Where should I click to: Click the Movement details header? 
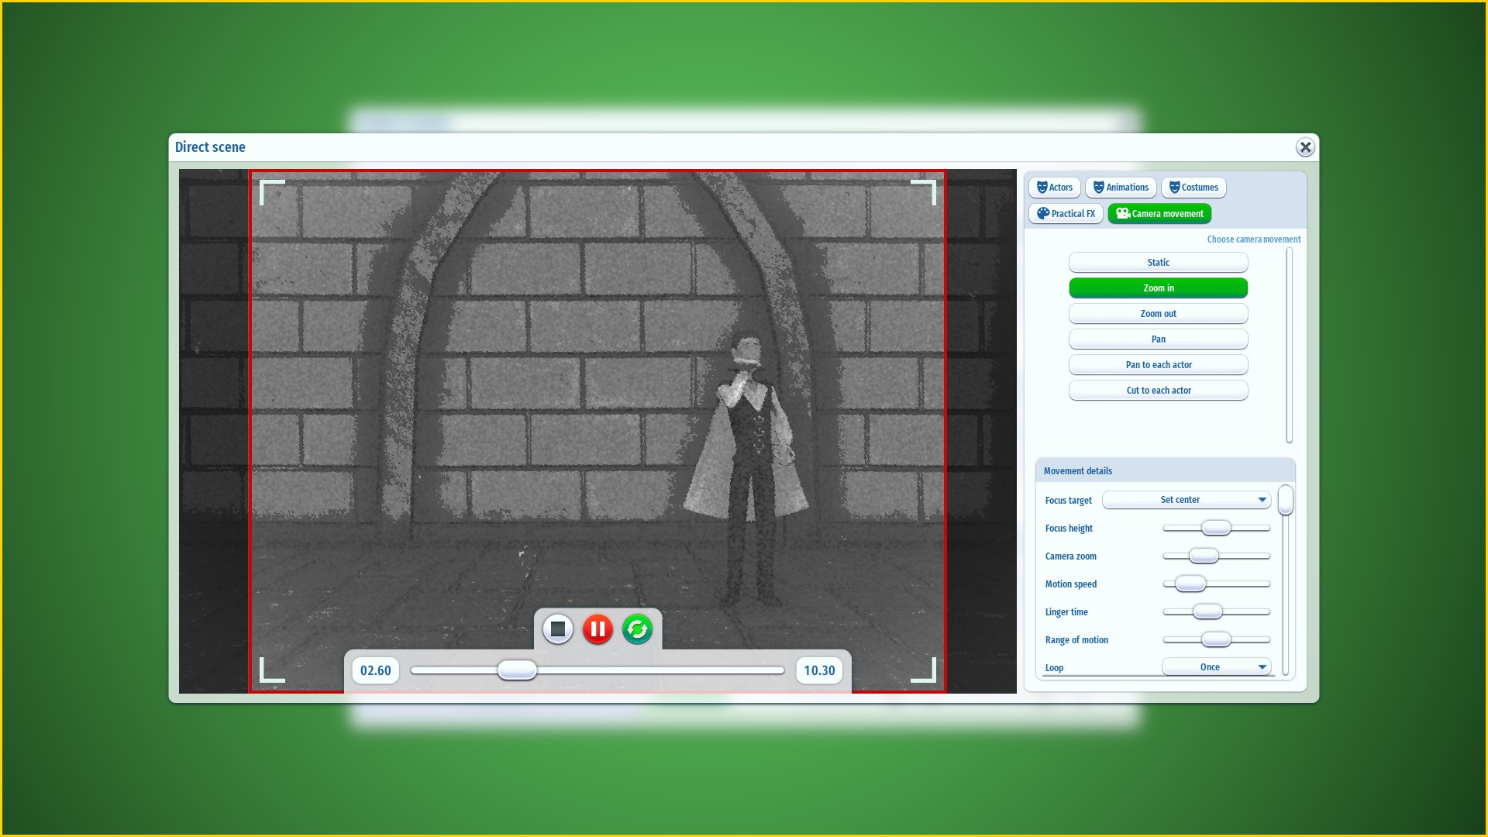1165,471
